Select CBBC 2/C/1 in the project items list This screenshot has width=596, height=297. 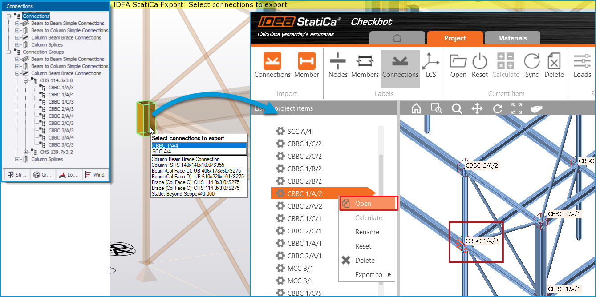(304, 231)
